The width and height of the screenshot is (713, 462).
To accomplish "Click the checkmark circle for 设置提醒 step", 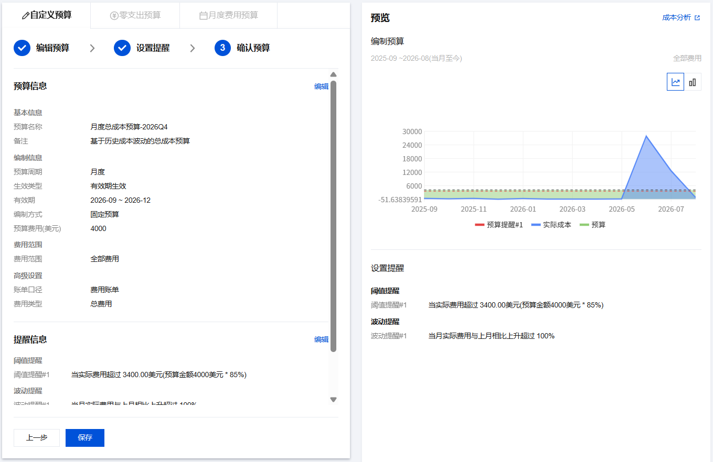I will click(x=122, y=48).
